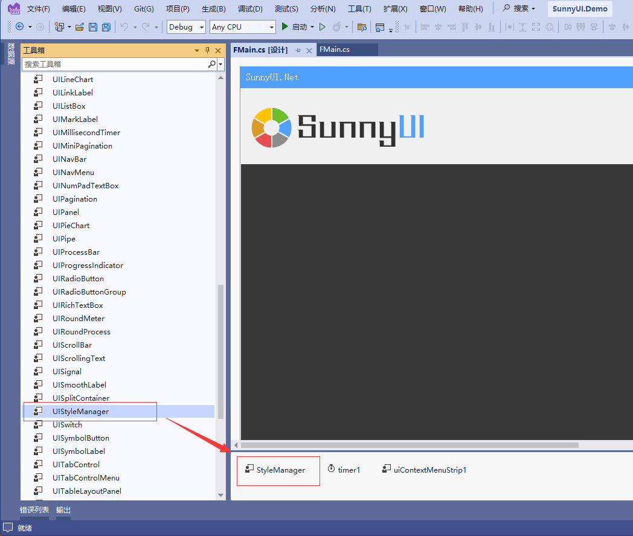The width and height of the screenshot is (633, 536).
Task: Select StyleManager component in tray
Action: pos(275,470)
